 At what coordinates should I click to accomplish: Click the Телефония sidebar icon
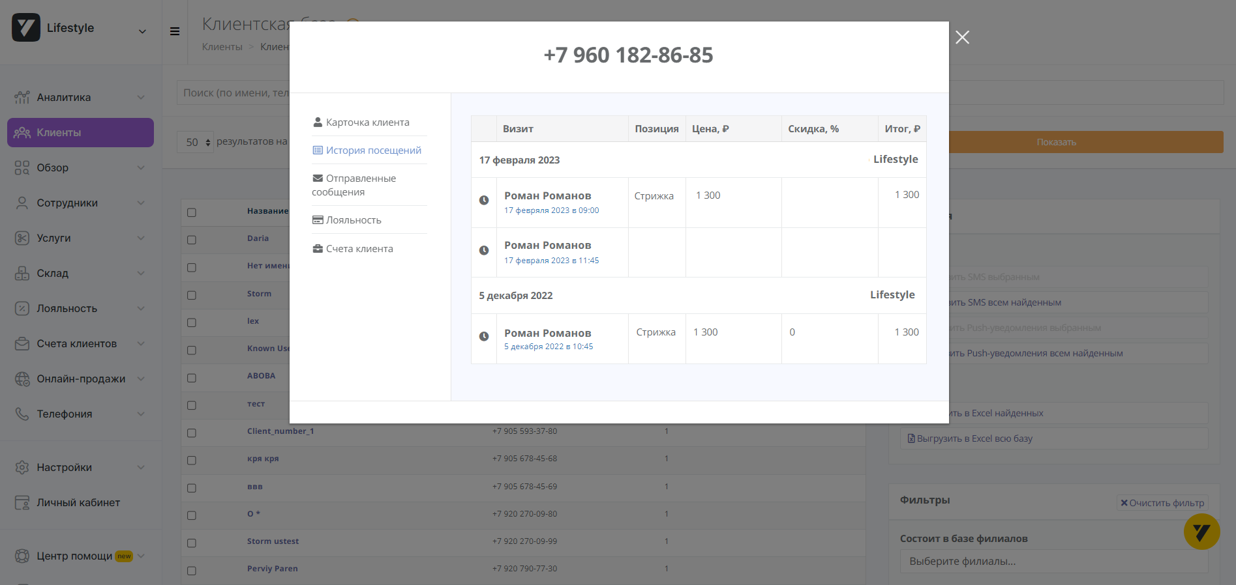22,414
